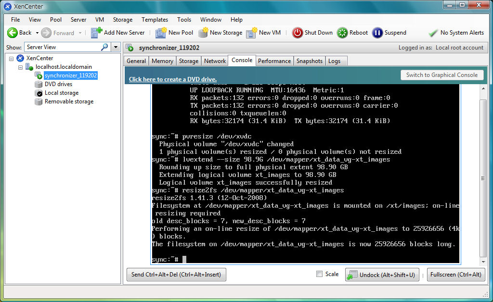Launch the New VM toolbar icon
The width and height of the screenshot is (493, 302).
coord(251,33)
